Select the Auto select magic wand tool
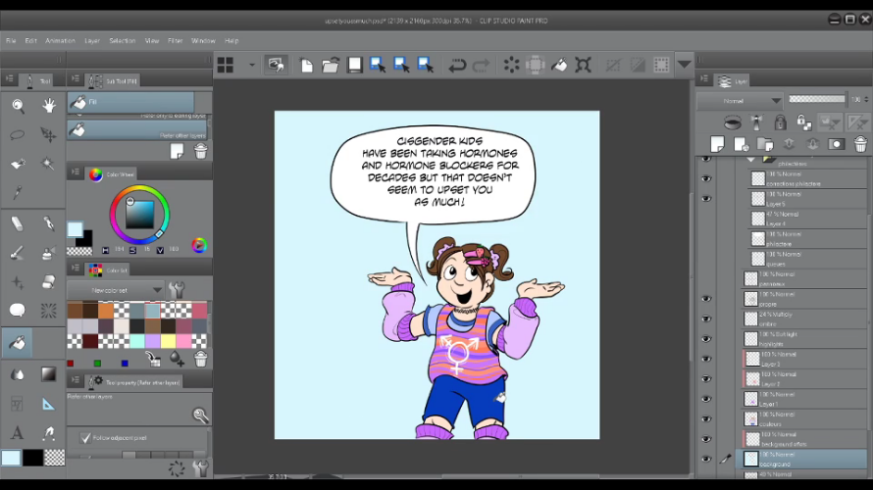 [48, 164]
